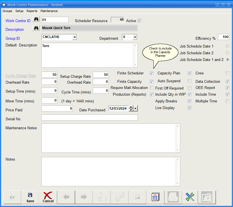Image resolution: width=233 pixels, height=207 pixels.
Task: Click the Work Centre ID label link
Action: (18, 21)
